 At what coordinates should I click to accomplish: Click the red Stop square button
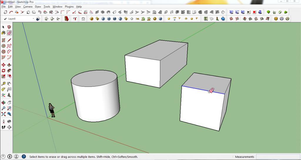[254, 12]
